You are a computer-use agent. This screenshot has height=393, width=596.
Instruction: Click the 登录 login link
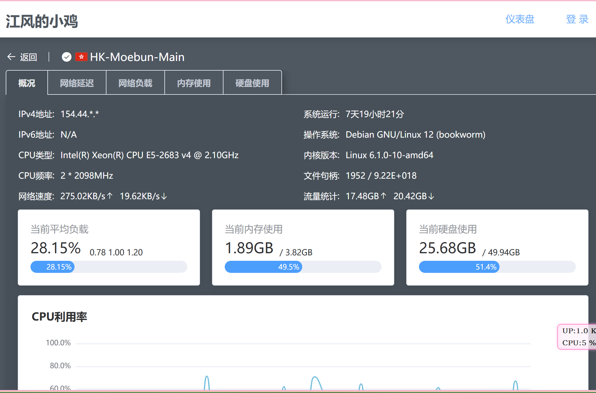pos(577,19)
